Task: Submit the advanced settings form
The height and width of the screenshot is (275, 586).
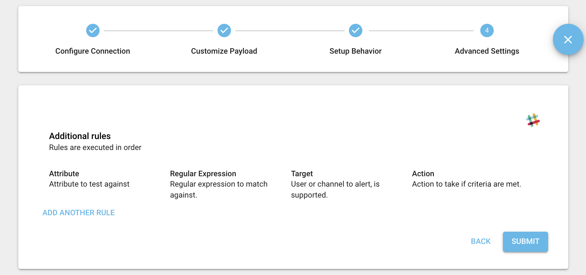Action: (526, 241)
